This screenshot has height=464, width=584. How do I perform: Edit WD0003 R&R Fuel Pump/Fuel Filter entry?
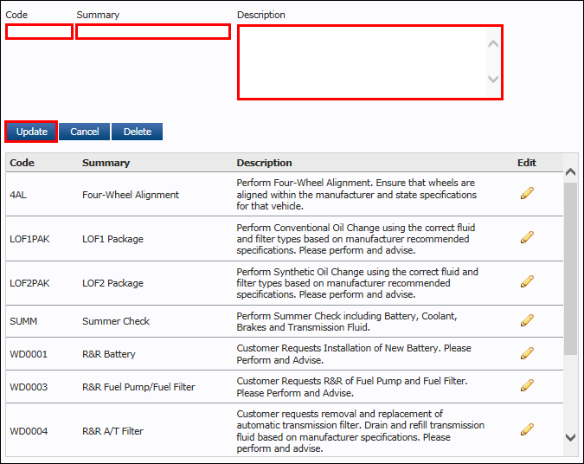[527, 385]
